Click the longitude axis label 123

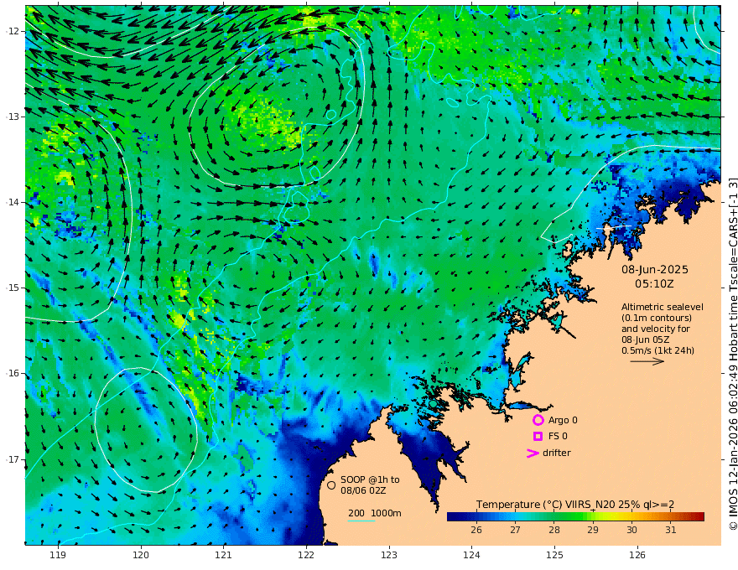click(x=389, y=556)
